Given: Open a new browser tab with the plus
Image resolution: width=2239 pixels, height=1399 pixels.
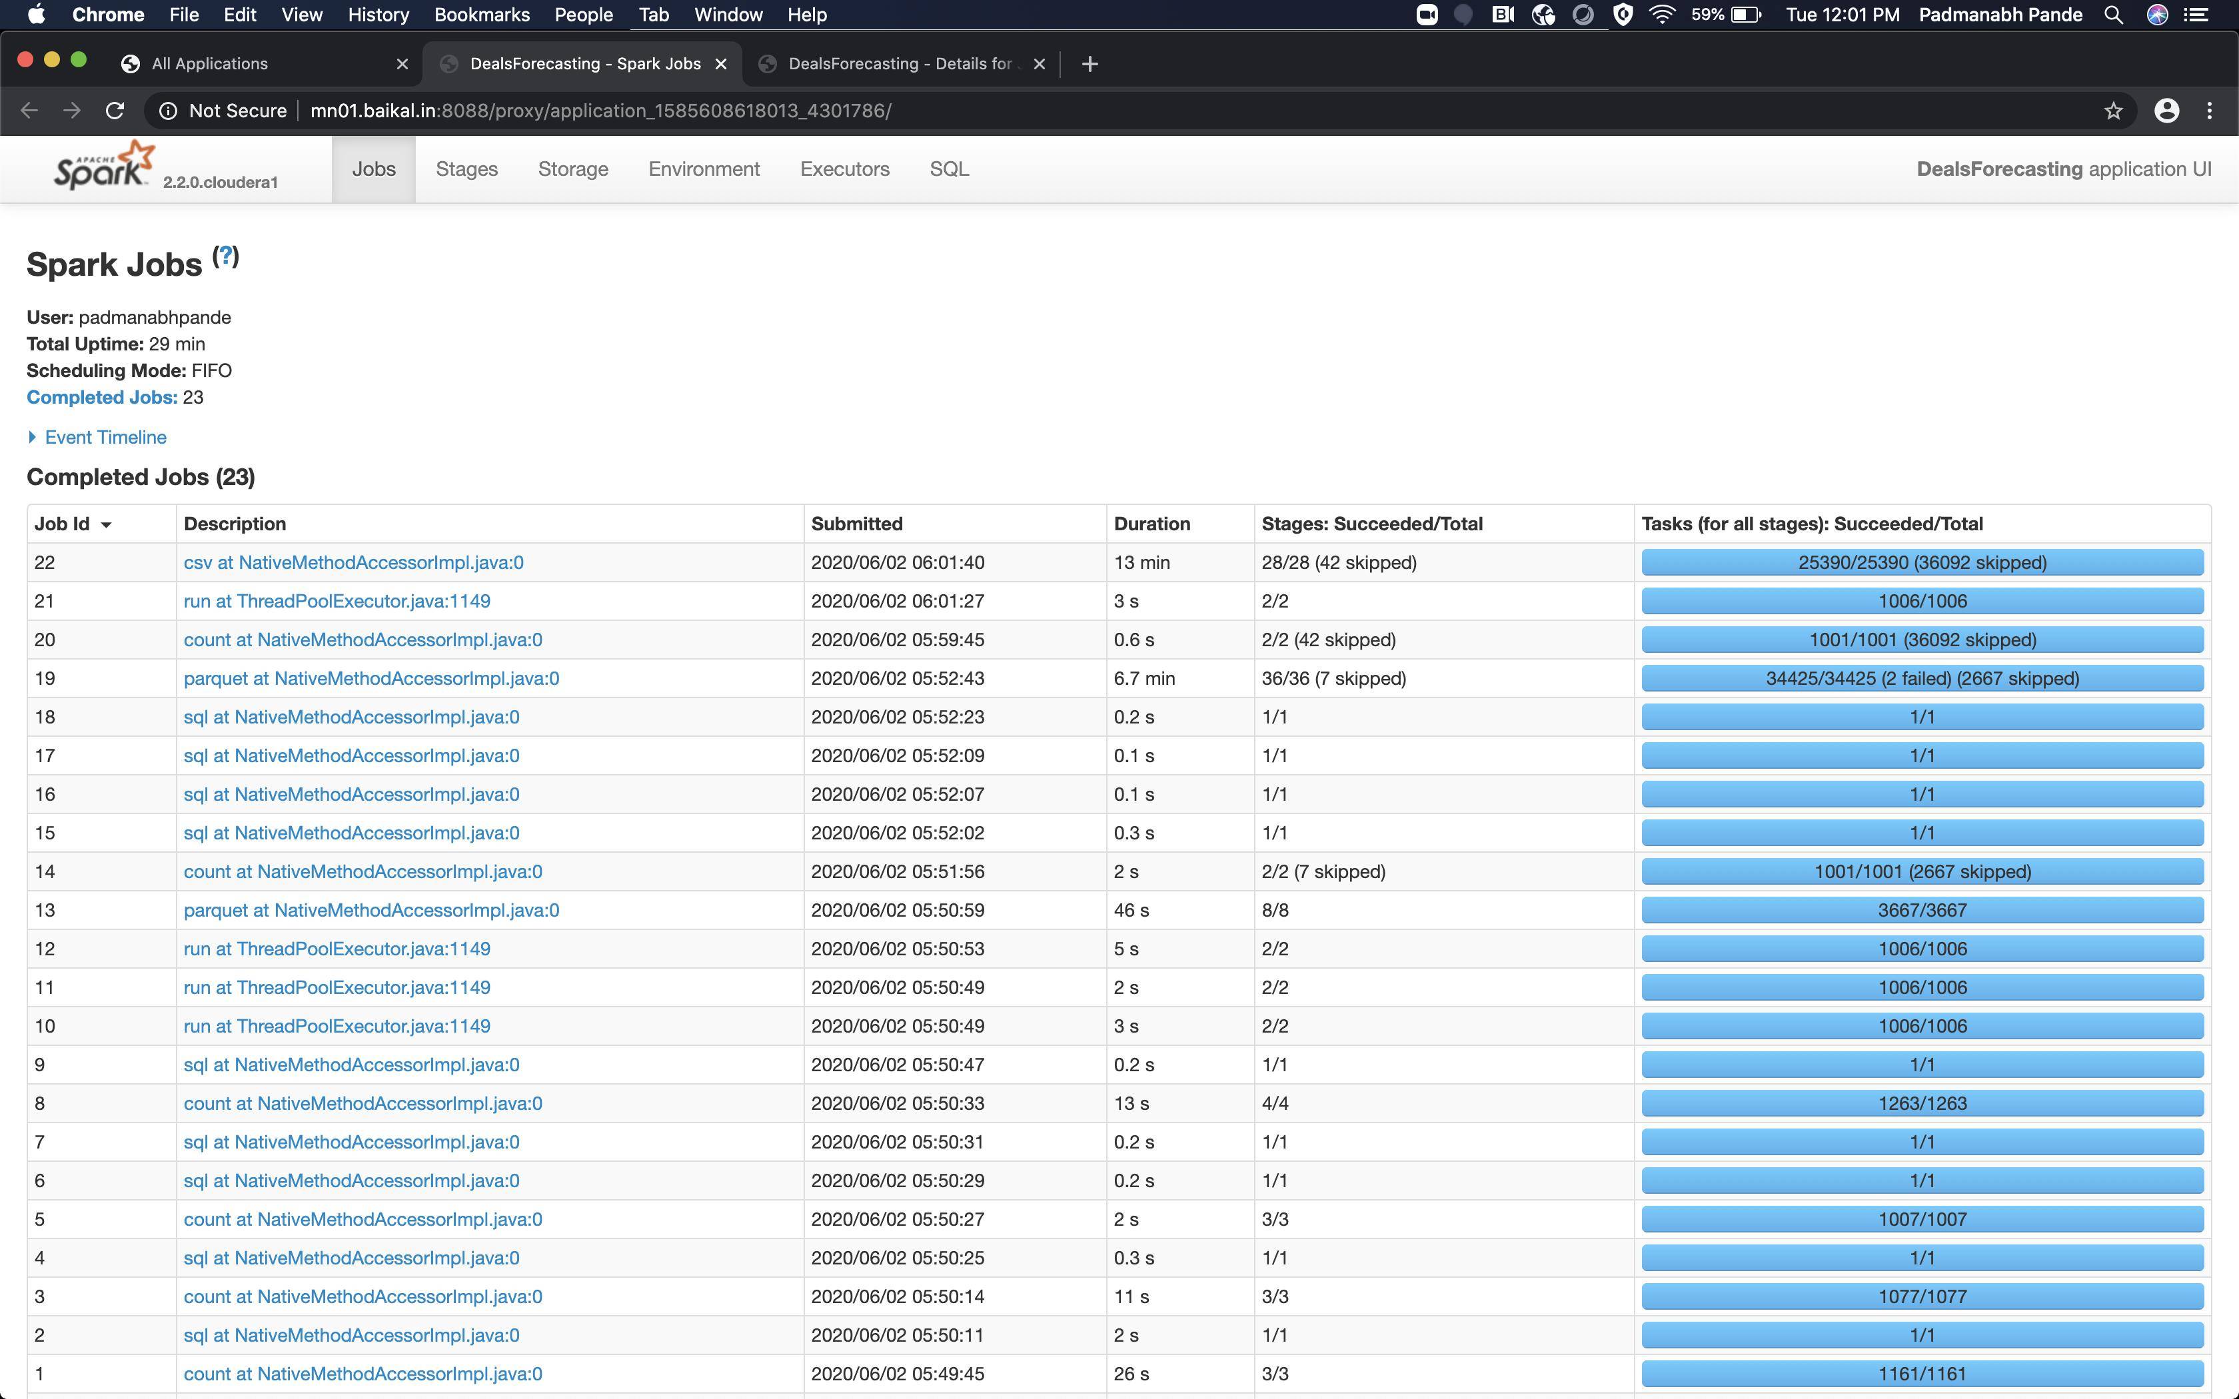Looking at the screenshot, I should pyautogui.click(x=1090, y=63).
